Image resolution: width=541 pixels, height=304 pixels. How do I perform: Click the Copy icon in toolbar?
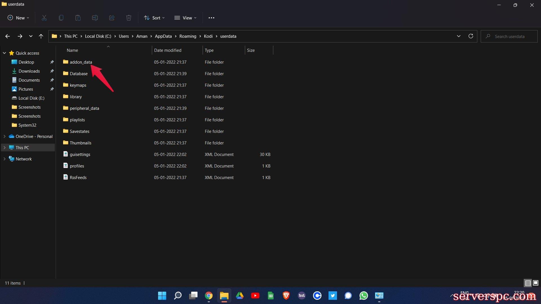point(61,18)
